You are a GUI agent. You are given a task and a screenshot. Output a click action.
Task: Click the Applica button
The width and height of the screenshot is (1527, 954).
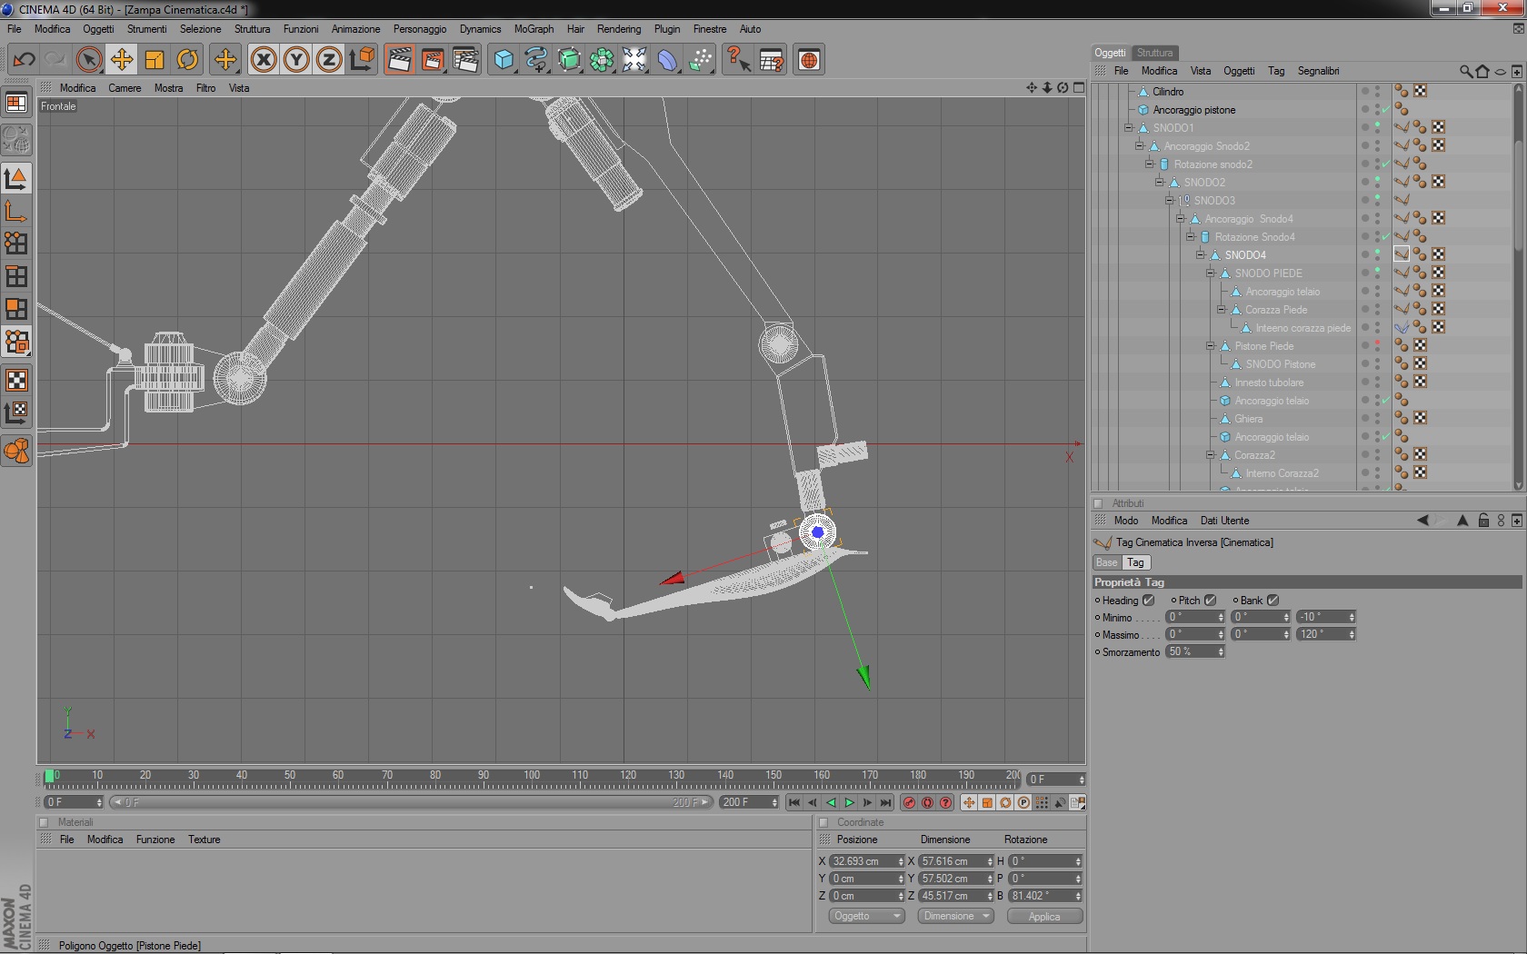tap(1044, 916)
